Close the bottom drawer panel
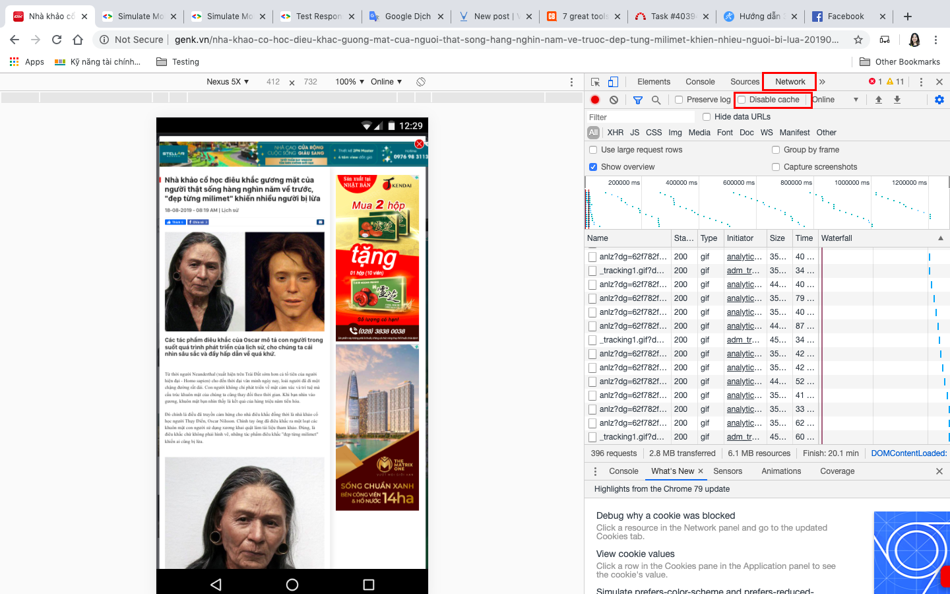Screen dimensions: 950x594 pos(939,471)
